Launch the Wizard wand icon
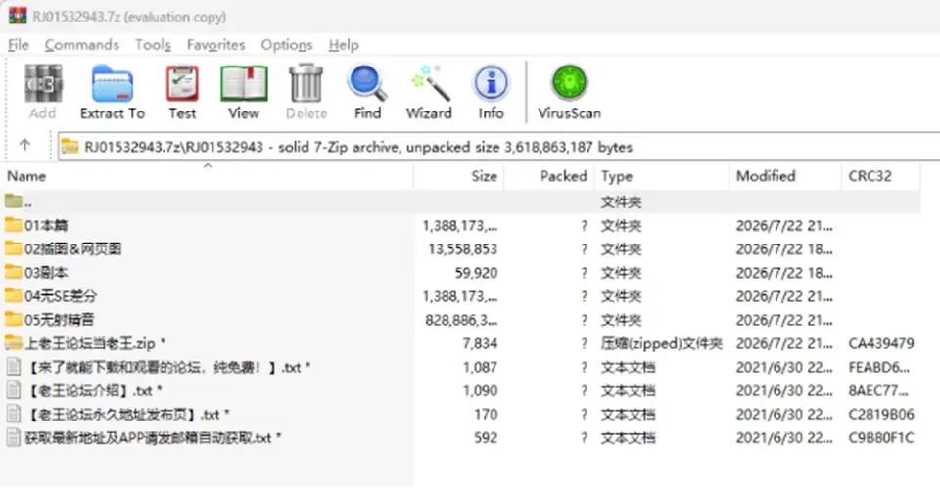940x488 pixels. tap(429, 83)
